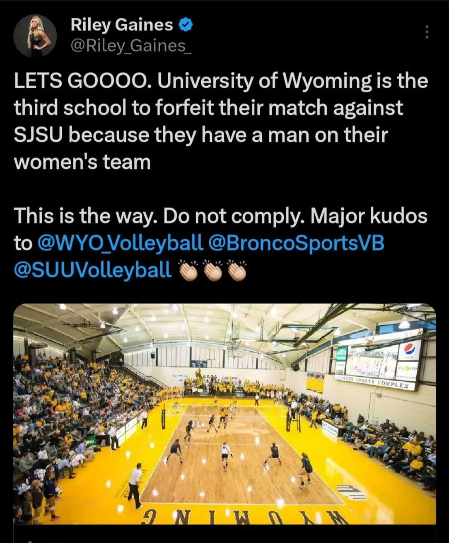Click the first clapping hands emoji

point(190,271)
